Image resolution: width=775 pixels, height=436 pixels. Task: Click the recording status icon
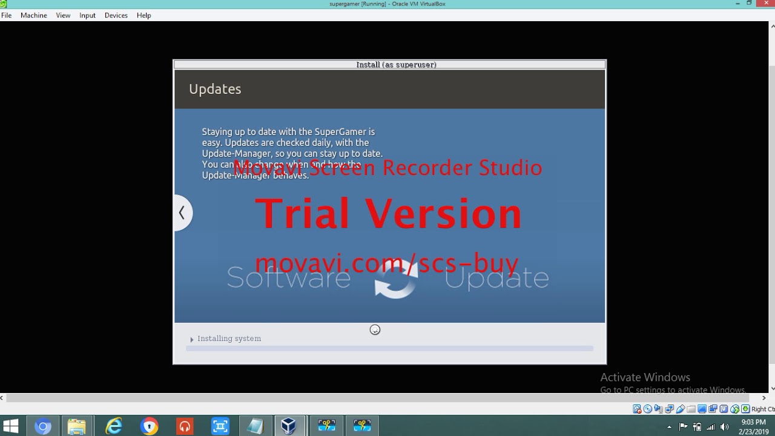point(713,409)
